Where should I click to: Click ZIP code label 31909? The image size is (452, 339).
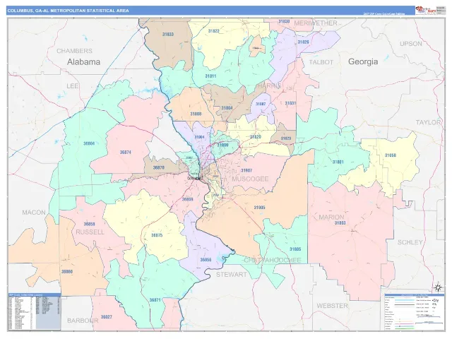point(222,145)
